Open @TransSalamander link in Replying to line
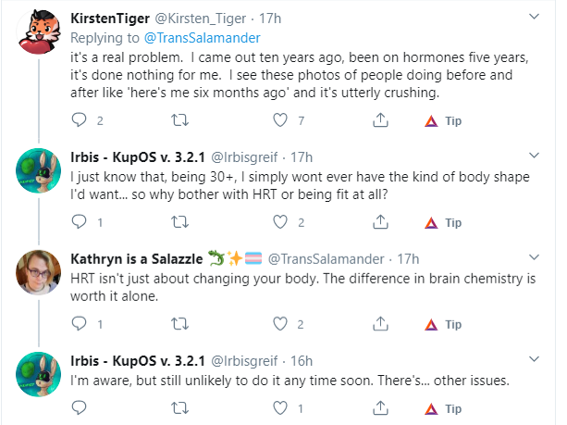Screen dimensions: 567x425 point(203,38)
